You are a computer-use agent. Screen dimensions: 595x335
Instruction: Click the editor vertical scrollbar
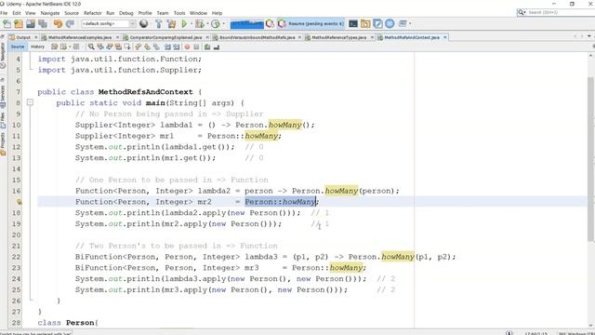click(x=591, y=159)
